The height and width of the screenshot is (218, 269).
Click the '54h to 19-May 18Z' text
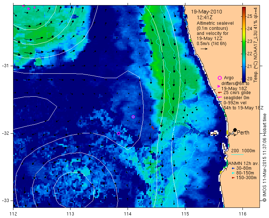[244, 108]
